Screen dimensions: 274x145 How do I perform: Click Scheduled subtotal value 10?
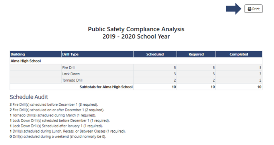point(174,87)
